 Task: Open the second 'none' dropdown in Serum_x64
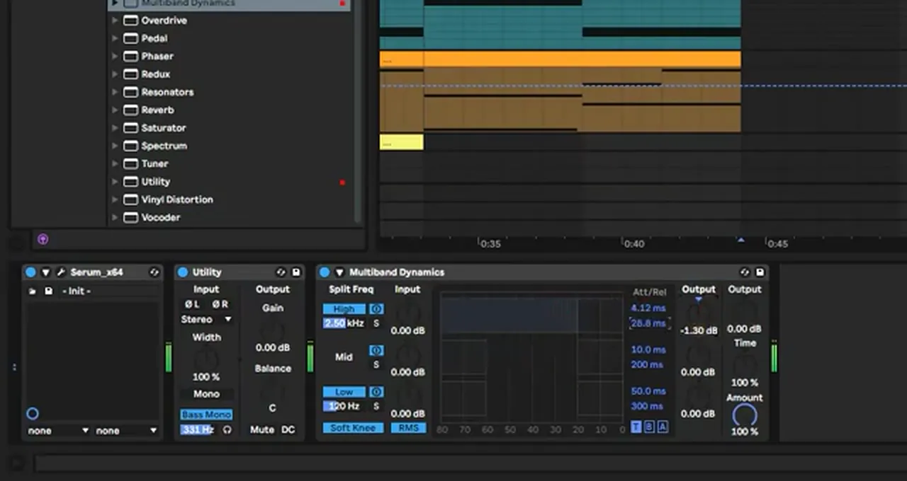pos(126,431)
